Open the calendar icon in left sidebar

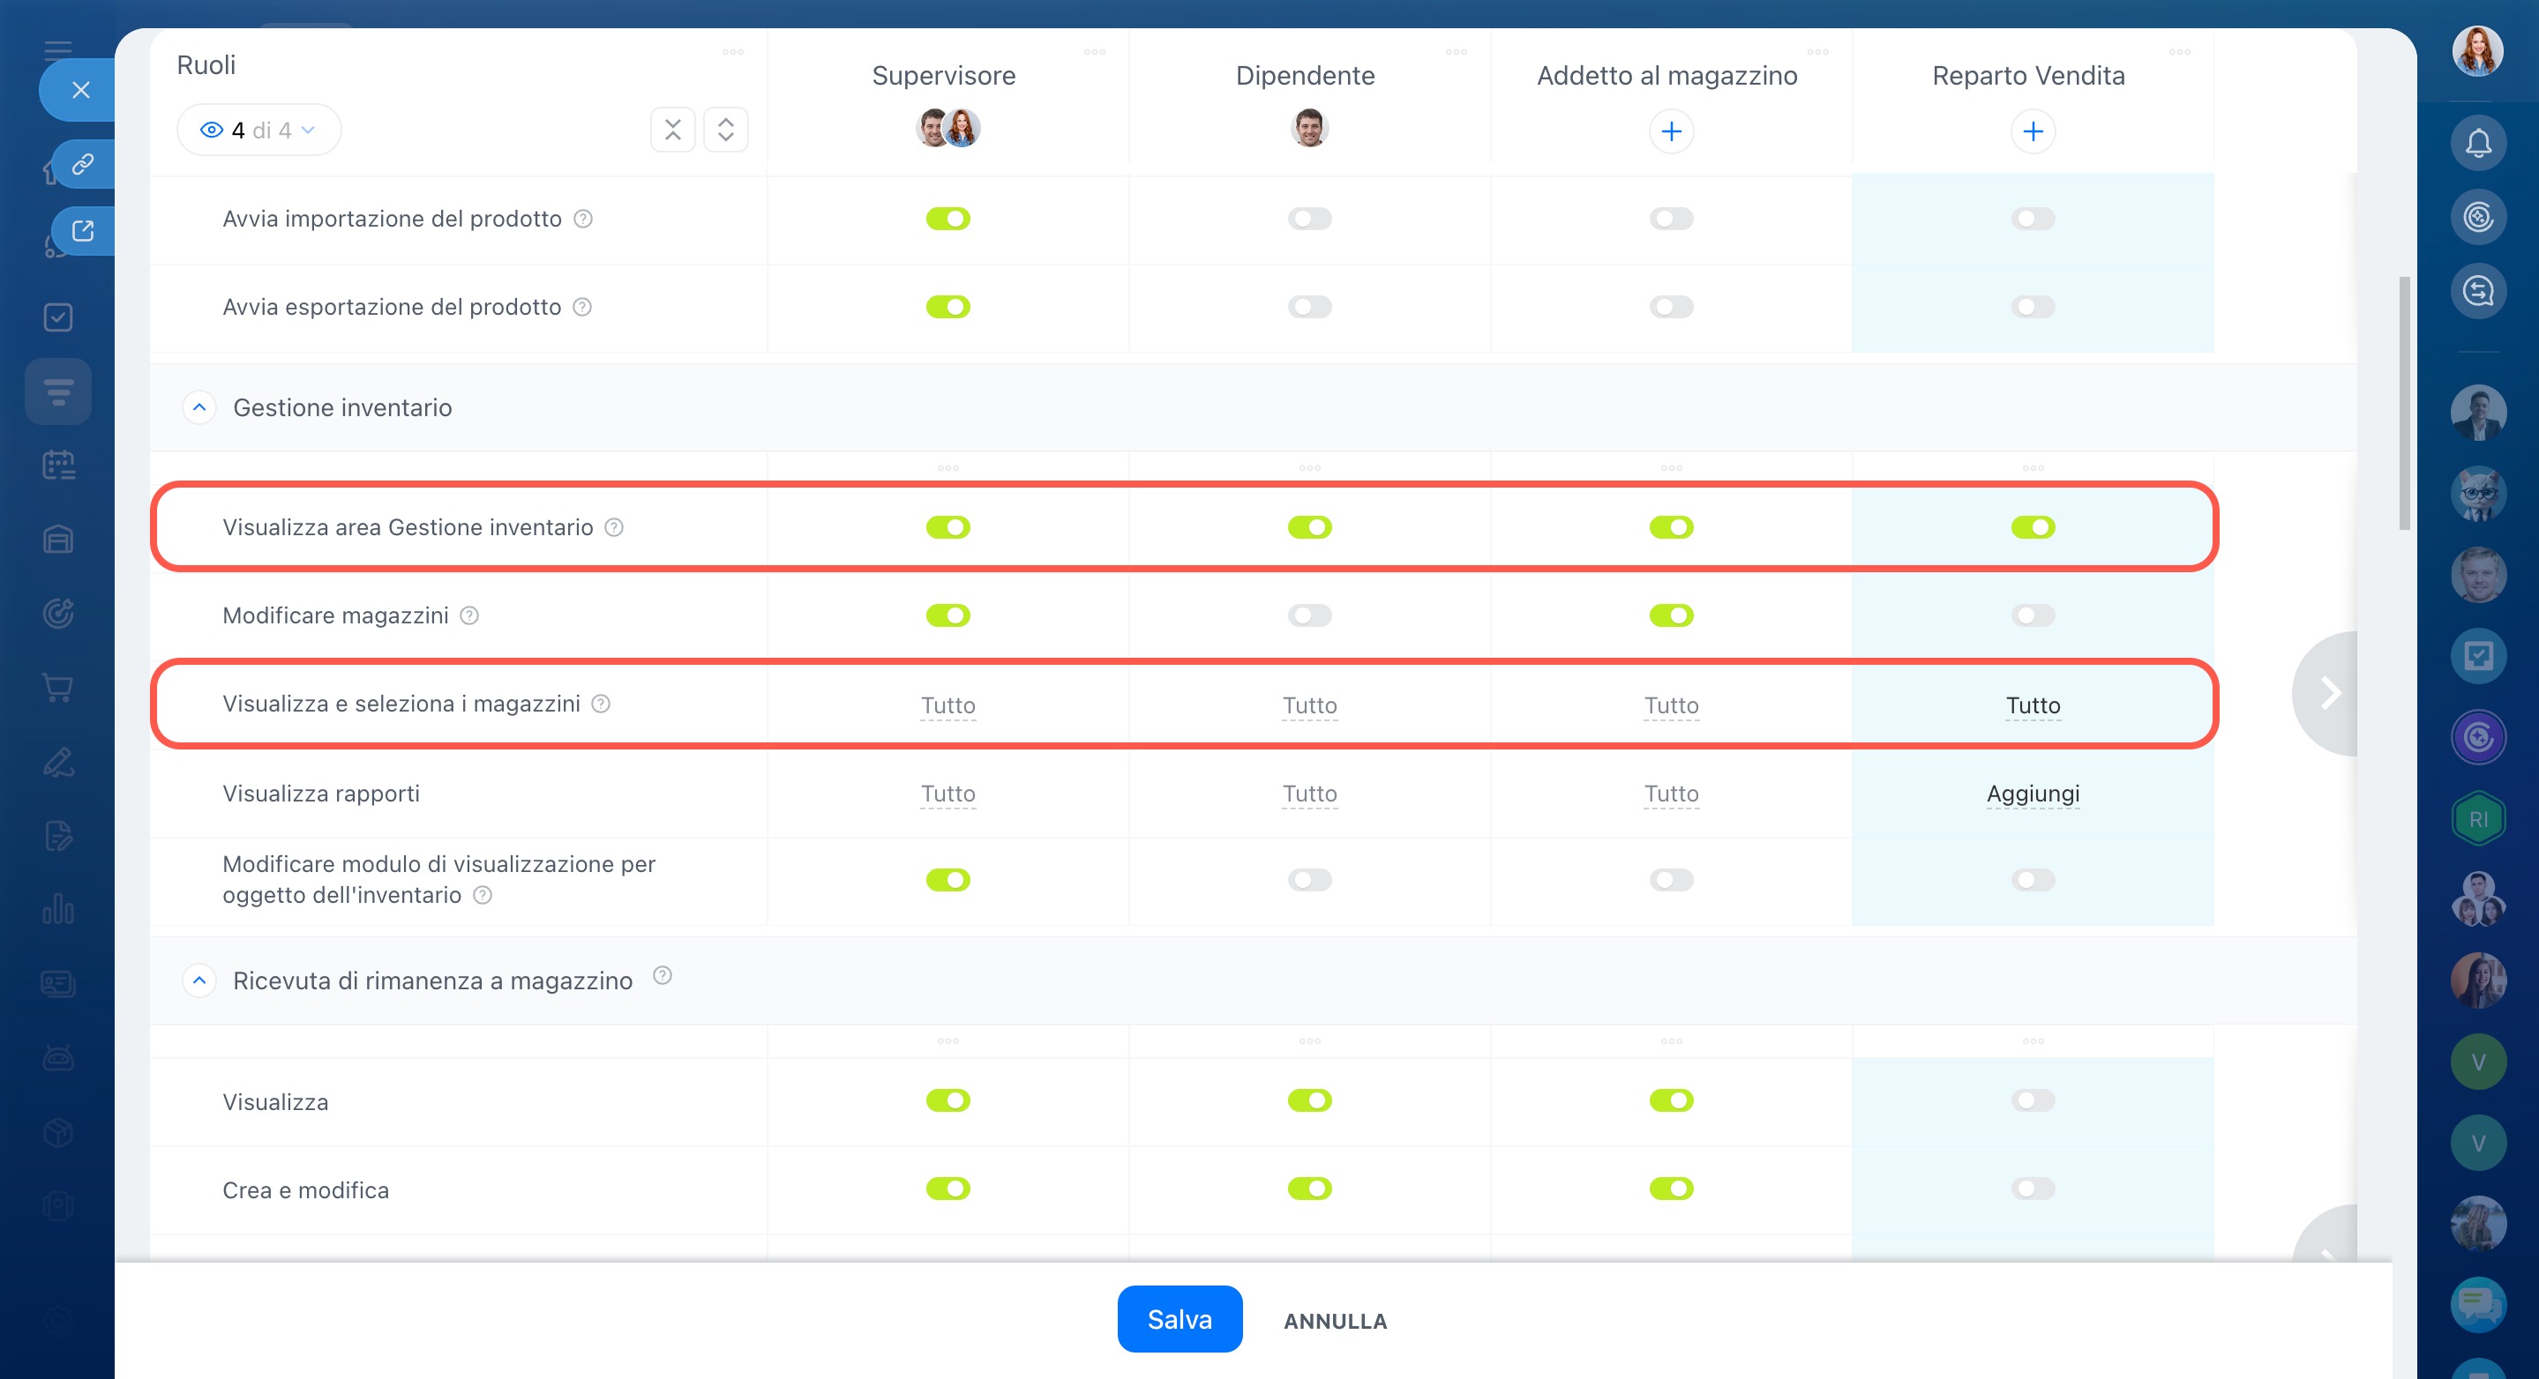point(58,465)
